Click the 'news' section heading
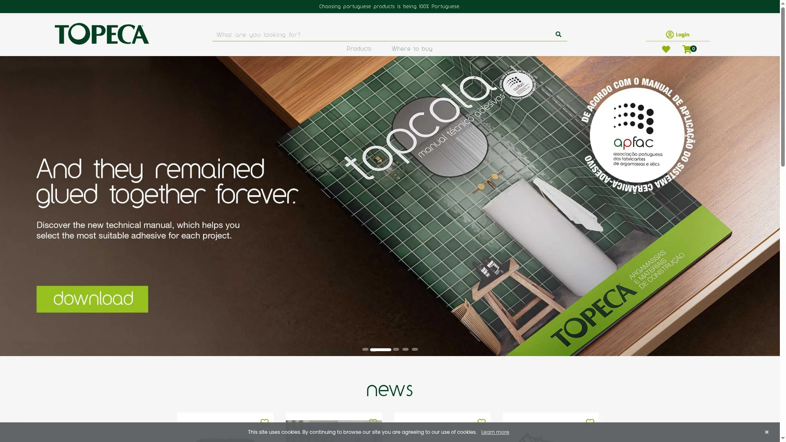Image resolution: width=786 pixels, height=442 pixels. coord(390,390)
